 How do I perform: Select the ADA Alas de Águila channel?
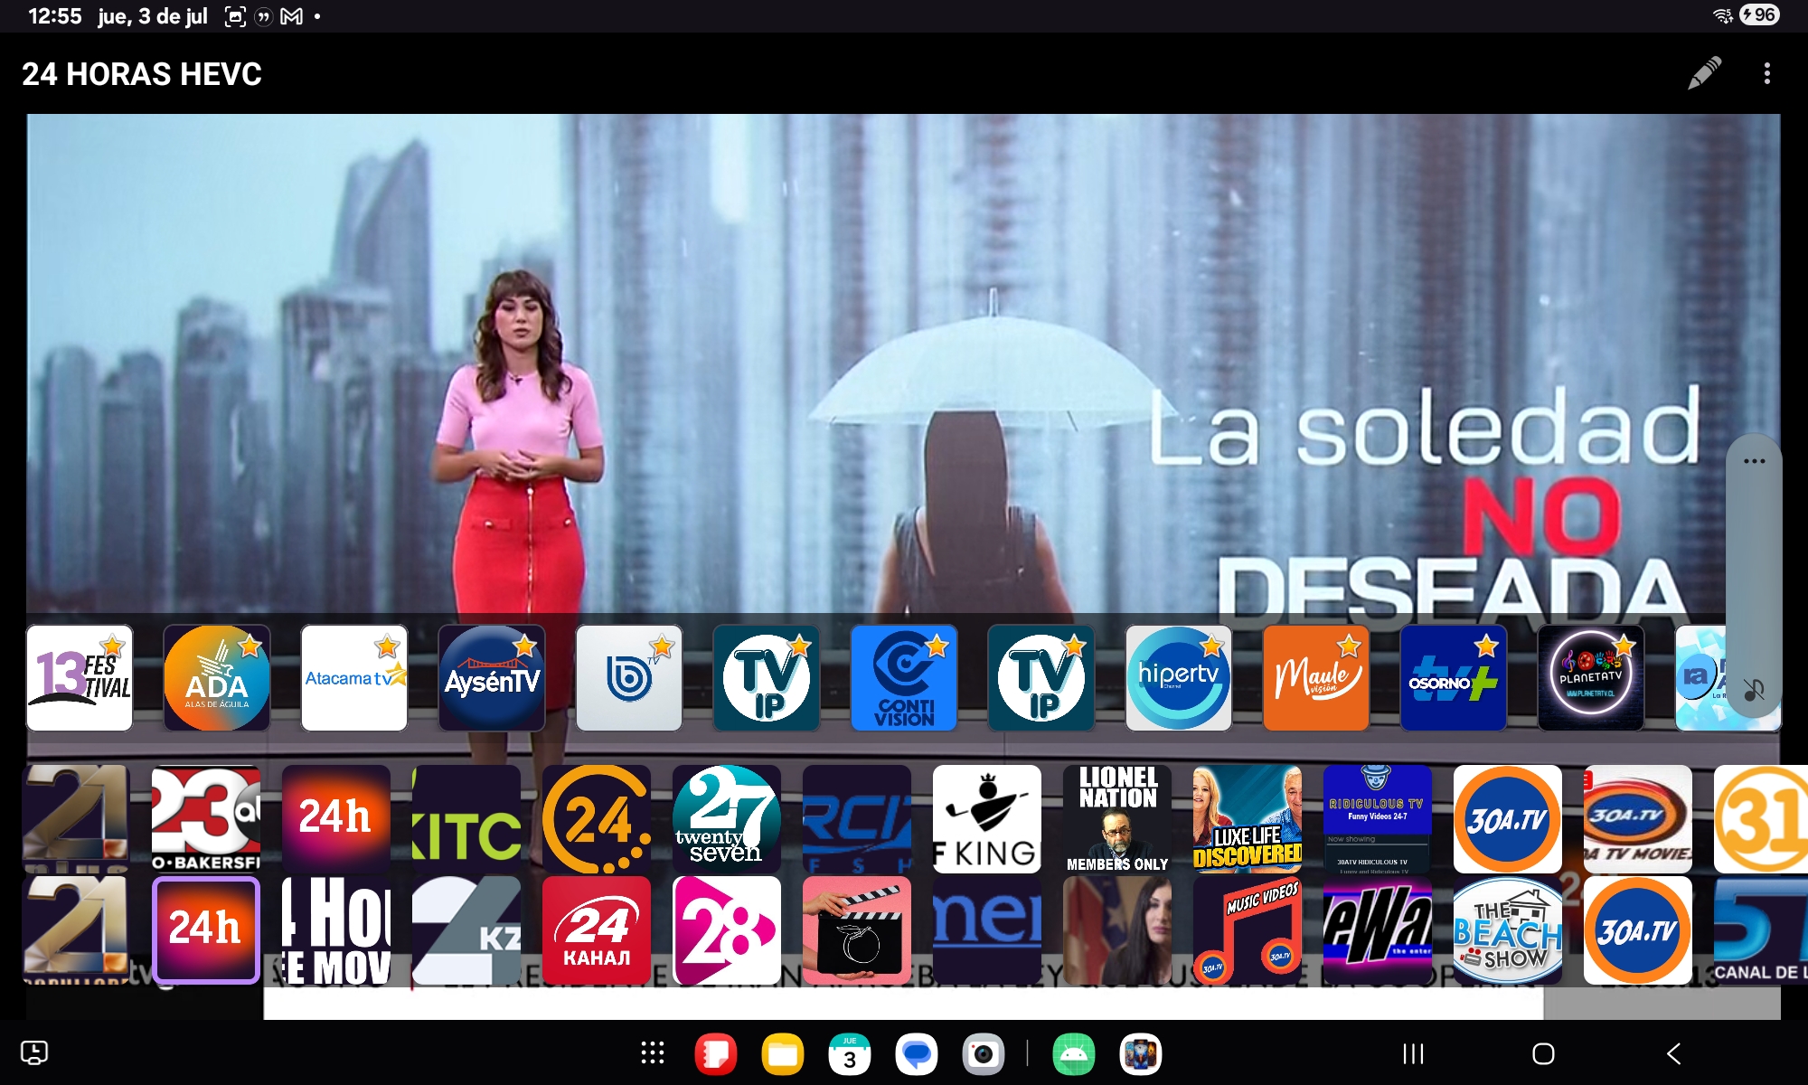217,678
